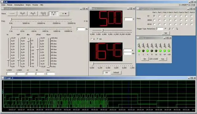Flip the toggle switch above bit 2

click(143, 45)
